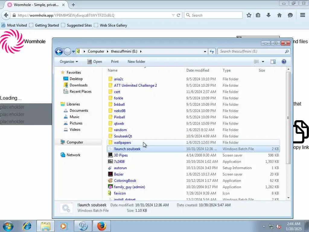Select Downloads in Favorites

pyautogui.click(x=75, y=85)
